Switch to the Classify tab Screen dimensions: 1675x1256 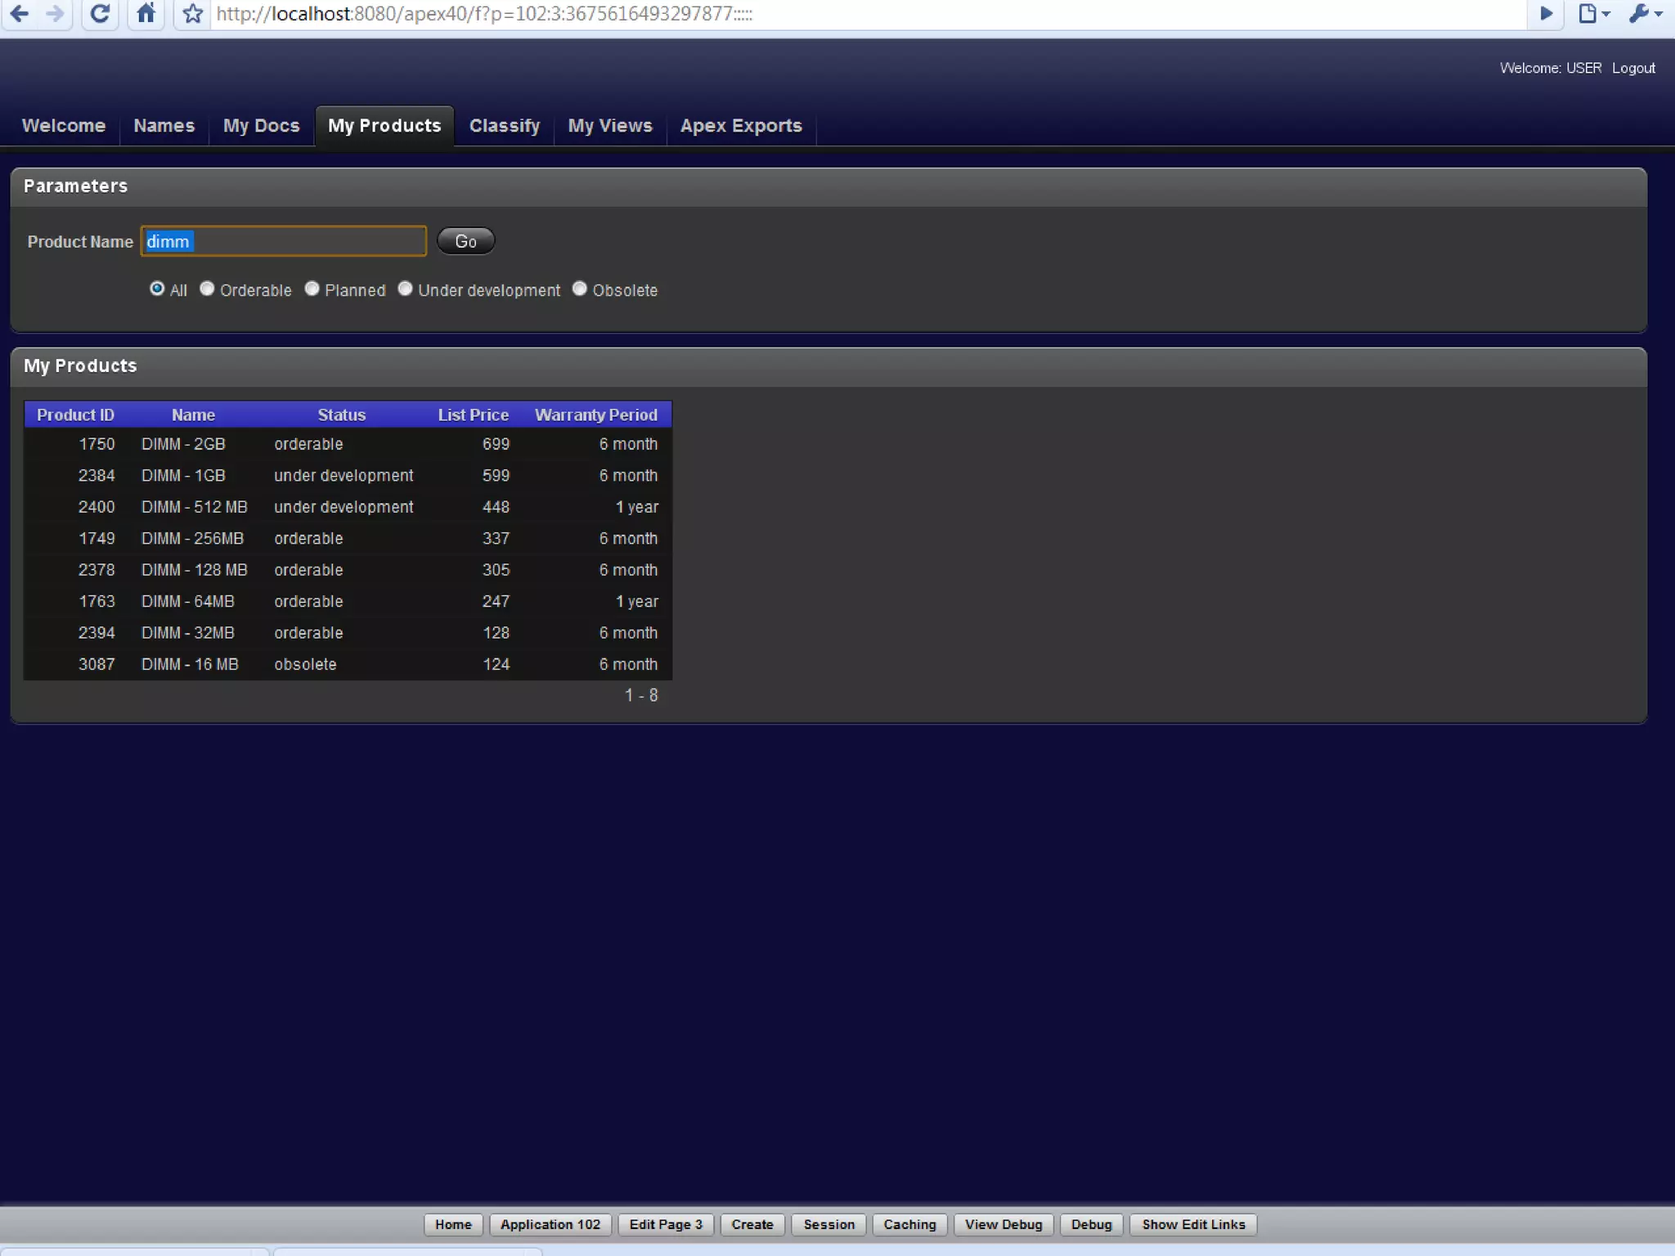pos(504,126)
